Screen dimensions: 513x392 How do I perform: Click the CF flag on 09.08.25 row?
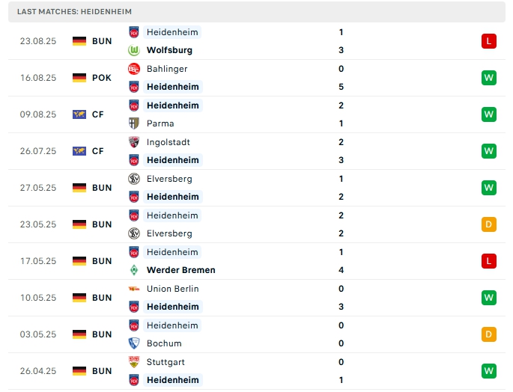pos(79,114)
